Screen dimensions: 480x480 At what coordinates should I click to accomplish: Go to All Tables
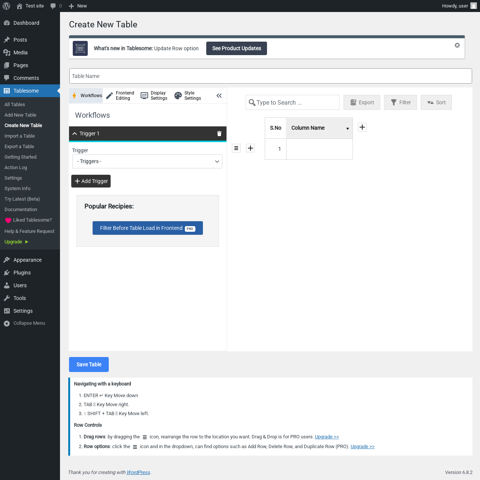(x=15, y=105)
